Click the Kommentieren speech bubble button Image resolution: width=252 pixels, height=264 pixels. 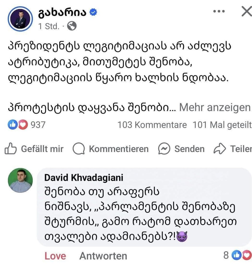tap(111, 149)
